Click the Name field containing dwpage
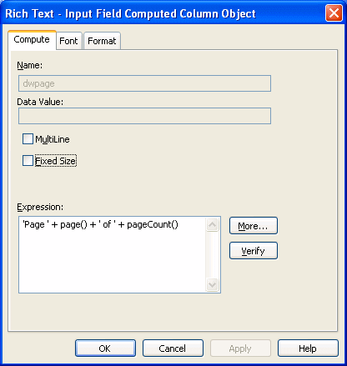This screenshot has height=366, width=347. click(x=144, y=83)
